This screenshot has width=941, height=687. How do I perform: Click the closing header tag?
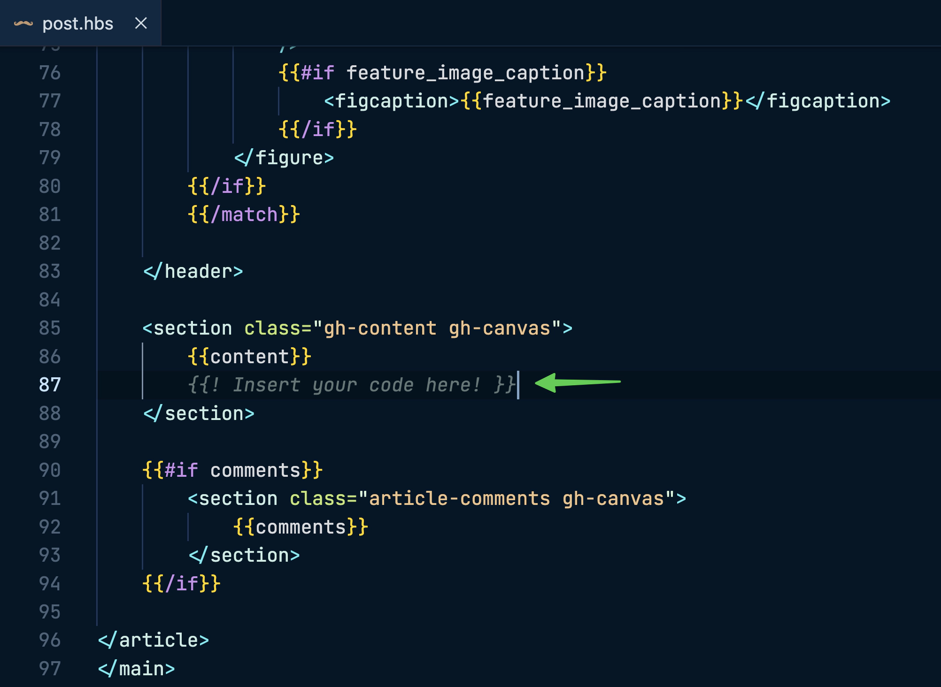tap(193, 271)
